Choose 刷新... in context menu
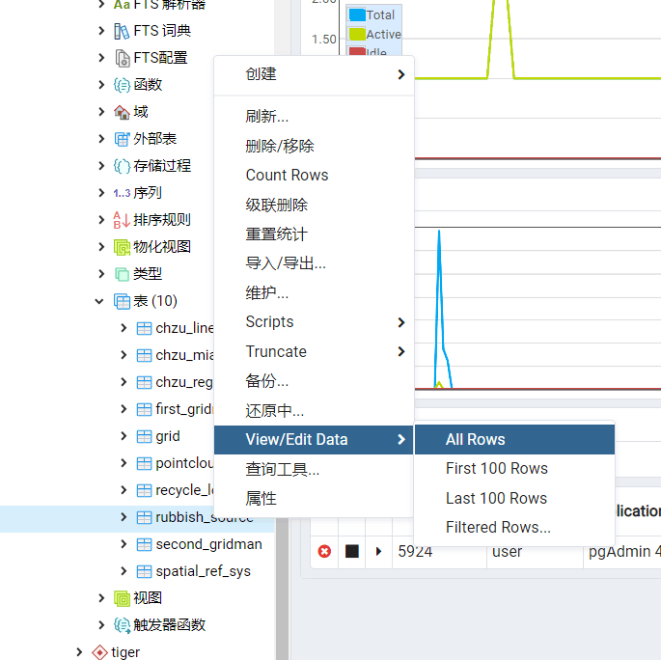Image resolution: width=661 pixels, height=660 pixels. 314,117
